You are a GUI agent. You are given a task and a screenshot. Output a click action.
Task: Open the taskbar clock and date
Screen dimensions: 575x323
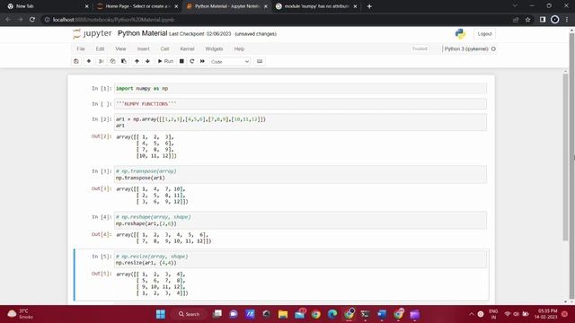point(546,314)
